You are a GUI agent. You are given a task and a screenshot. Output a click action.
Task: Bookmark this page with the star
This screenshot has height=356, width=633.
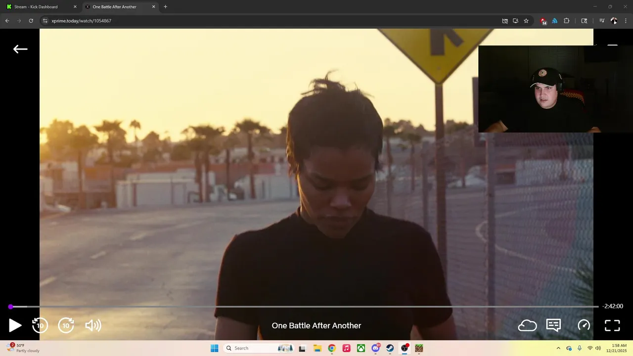click(x=526, y=21)
